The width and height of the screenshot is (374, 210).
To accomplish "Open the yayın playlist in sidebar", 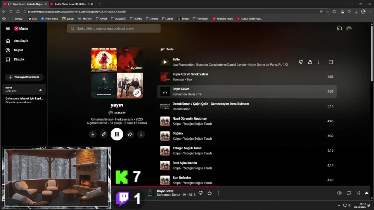I will (24, 89).
